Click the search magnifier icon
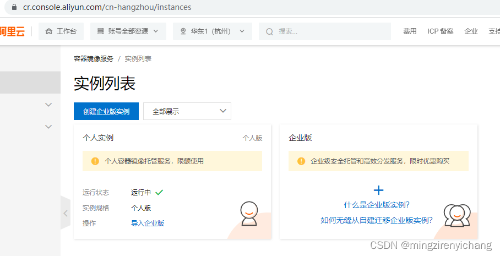 coord(269,31)
